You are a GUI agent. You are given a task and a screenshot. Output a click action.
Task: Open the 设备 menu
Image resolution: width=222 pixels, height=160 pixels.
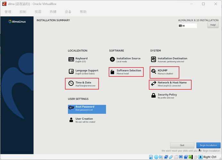[x=68, y=12]
